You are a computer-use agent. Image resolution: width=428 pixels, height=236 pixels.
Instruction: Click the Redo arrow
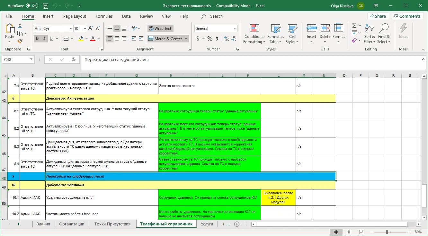tap(67, 6)
